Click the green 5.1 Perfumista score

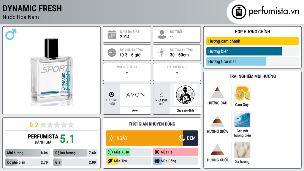click(67, 139)
